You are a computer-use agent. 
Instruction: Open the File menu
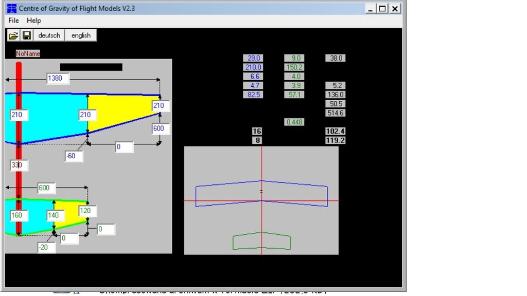(14, 21)
